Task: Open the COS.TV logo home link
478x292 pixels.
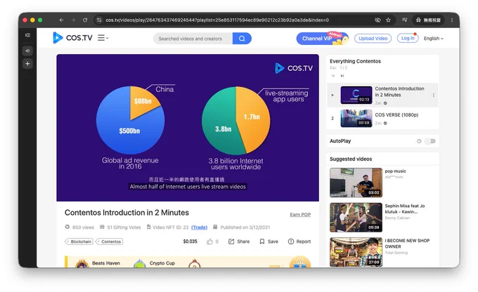Action: pos(72,38)
